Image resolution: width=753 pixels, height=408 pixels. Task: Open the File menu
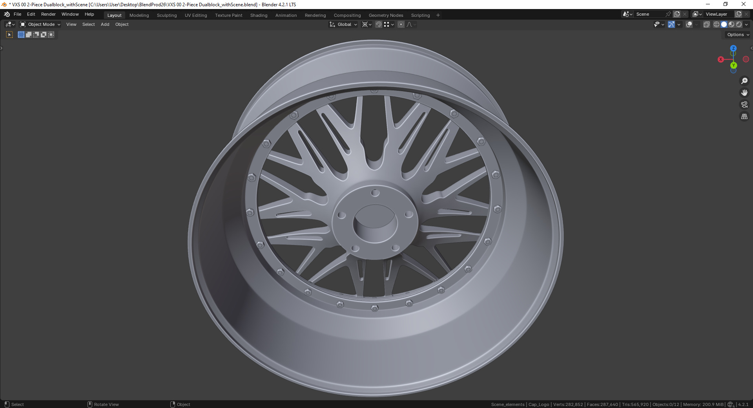pos(17,14)
